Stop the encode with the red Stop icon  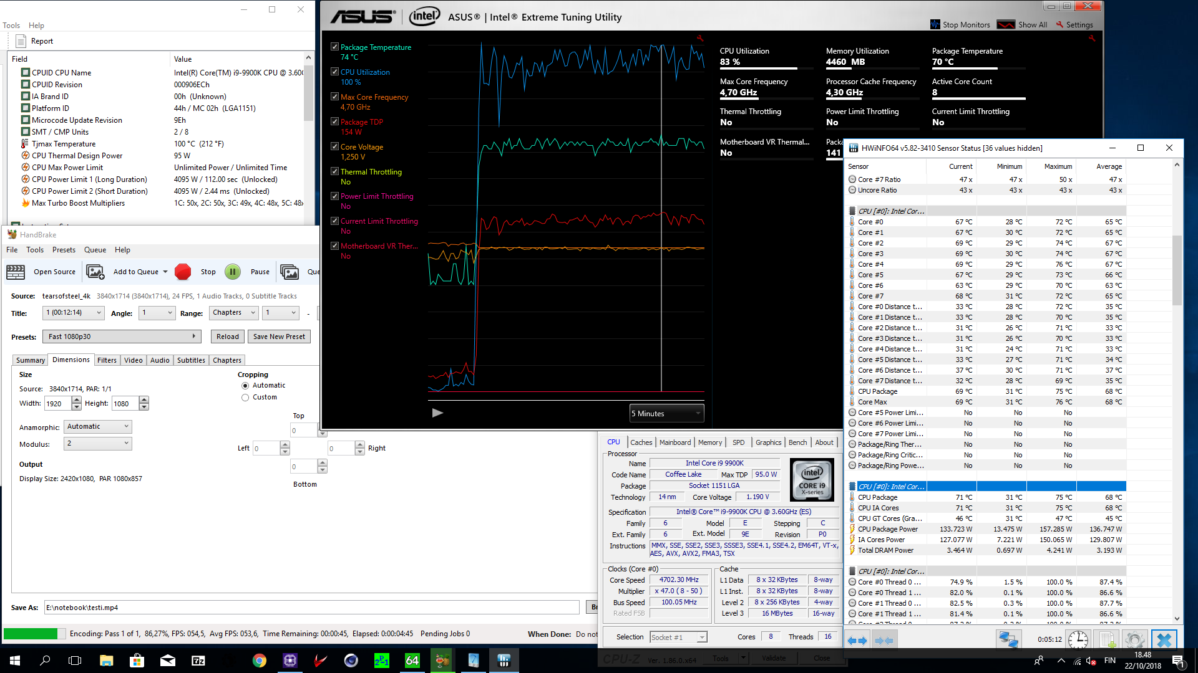click(183, 272)
